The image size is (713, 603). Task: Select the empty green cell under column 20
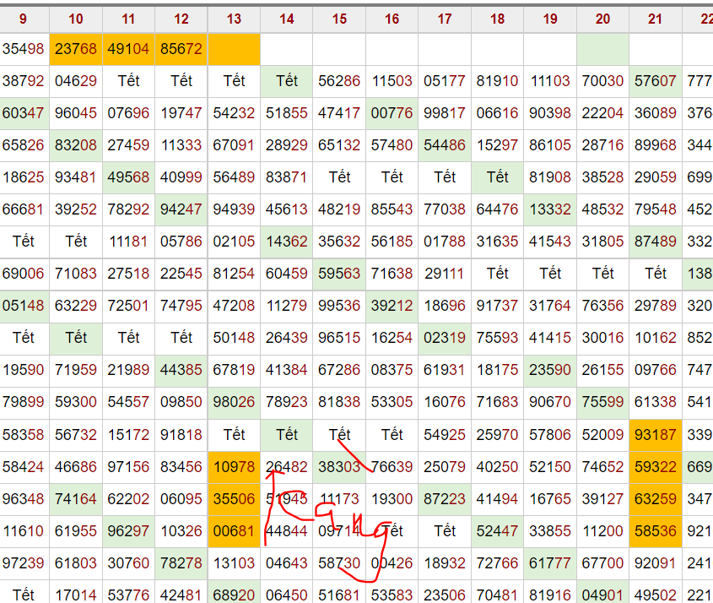(602, 49)
